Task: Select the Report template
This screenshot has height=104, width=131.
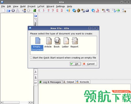Action: pos(74,43)
